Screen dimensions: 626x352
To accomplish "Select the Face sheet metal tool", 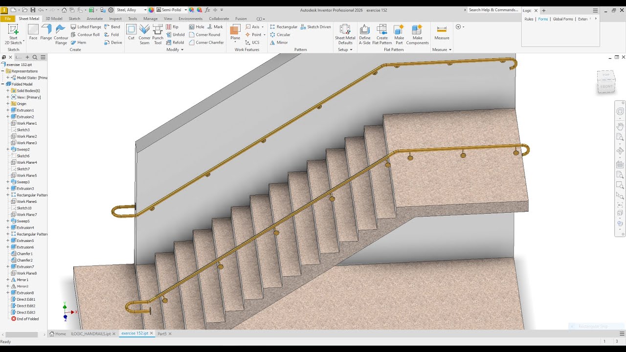I will 33,32.
